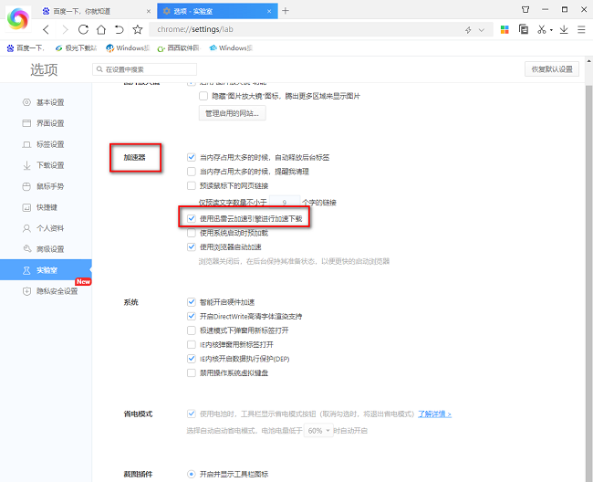Open 界面设置 in sidebar
Viewport: 593px width, 482px height.
tap(46, 123)
